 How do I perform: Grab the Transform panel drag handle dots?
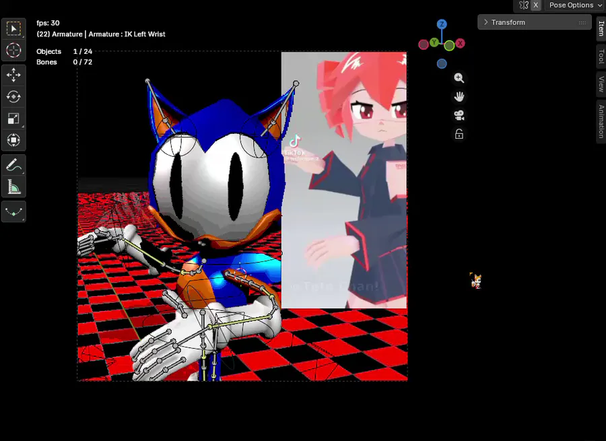[x=582, y=22]
